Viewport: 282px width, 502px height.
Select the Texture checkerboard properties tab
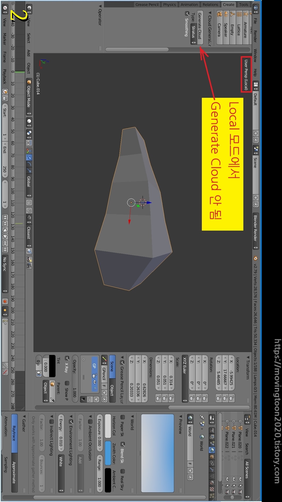[x=212, y=489]
